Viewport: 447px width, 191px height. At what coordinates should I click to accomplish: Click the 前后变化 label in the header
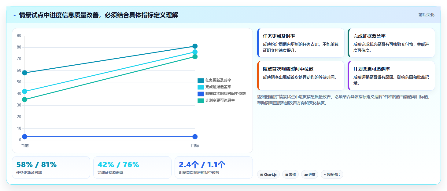point(426,15)
